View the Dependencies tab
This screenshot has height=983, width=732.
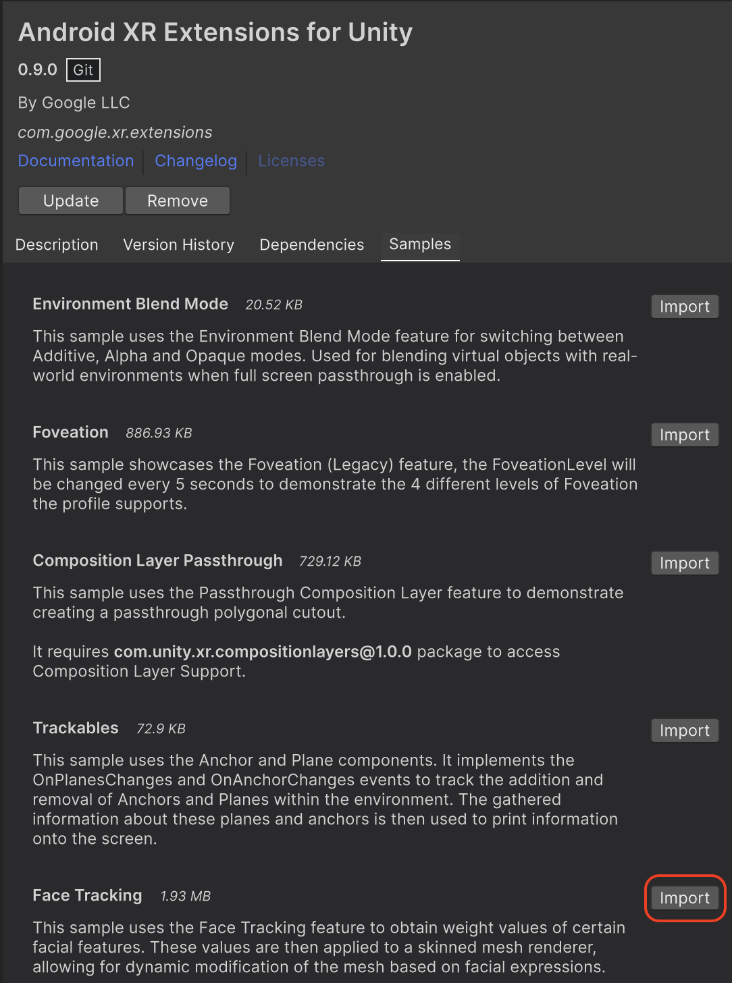(x=311, y=244)
